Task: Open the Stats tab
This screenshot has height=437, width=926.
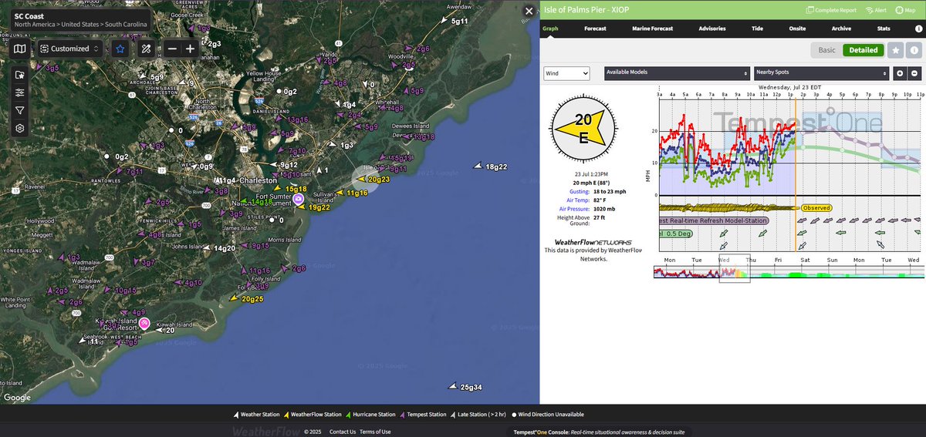Action: [x=884, y=29]
